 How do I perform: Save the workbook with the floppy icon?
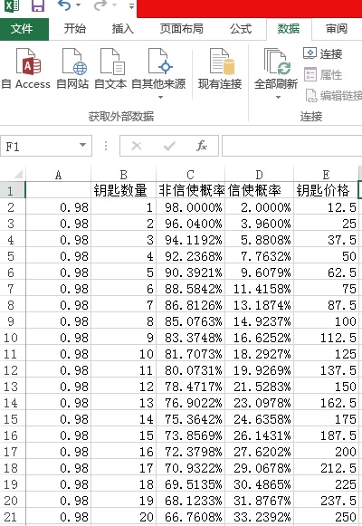pyautogui.click(x=37, y=5)
